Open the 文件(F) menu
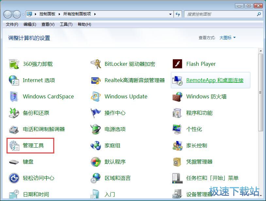This screenshot has width=266, height=201. point(12,24)
